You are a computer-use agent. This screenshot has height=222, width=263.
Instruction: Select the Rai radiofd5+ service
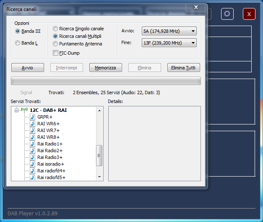click(x=51, y=177)
